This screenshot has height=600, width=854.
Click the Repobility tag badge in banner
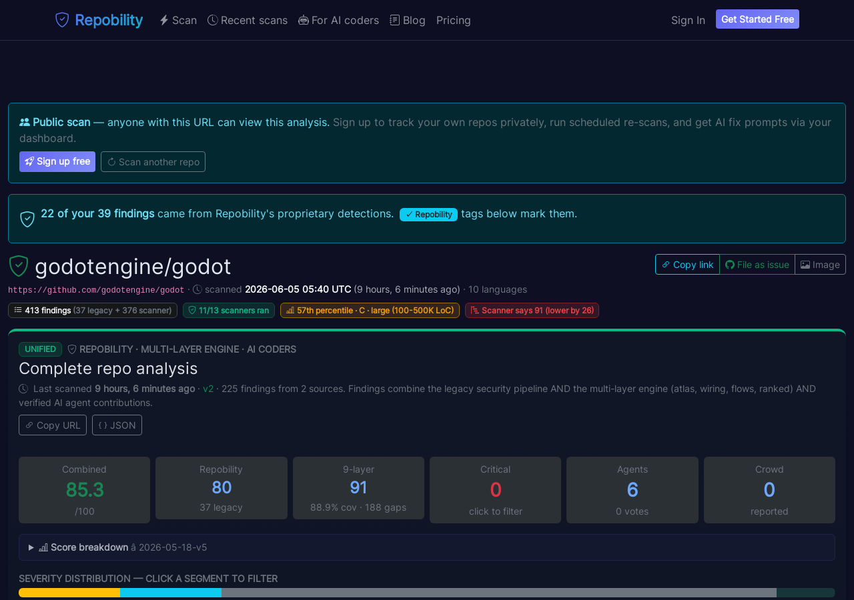pyautogui.click(x=428, y=214)
